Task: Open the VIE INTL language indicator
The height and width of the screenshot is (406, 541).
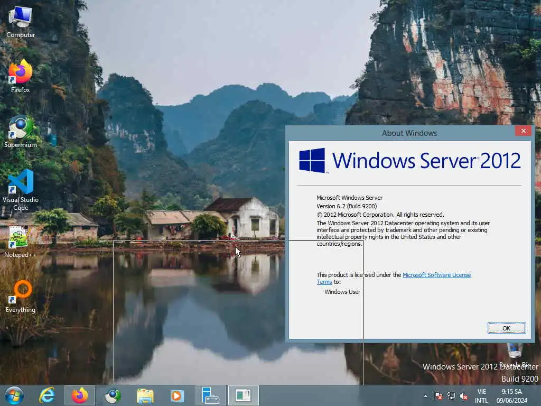Action: [x=482, y=396]
